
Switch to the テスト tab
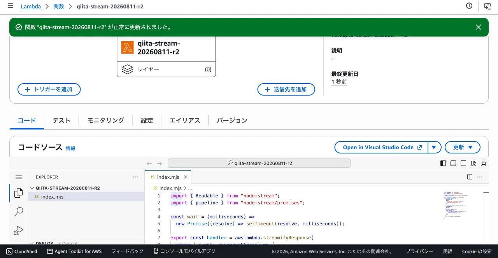click(61, 120)
